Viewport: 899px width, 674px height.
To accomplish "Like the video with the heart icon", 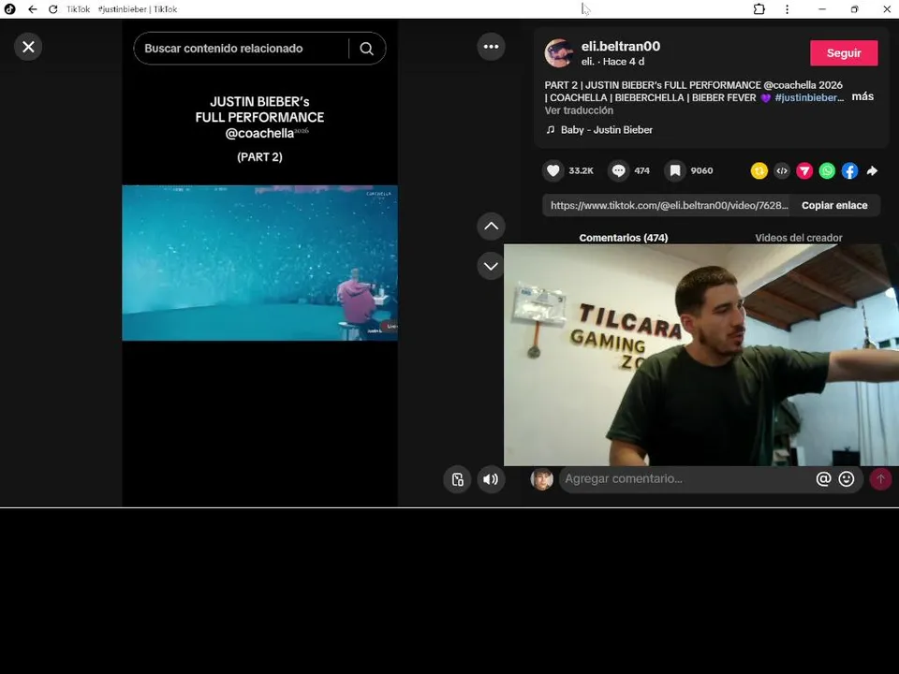I will tap(553, 170).
